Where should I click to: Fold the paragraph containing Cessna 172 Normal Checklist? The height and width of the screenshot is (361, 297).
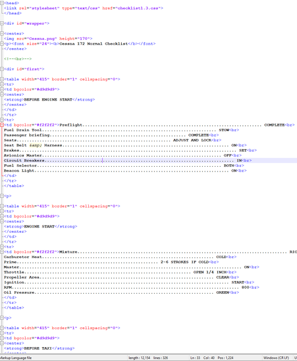coord(2,43)
